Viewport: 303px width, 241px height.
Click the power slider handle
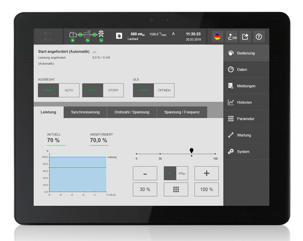[191, 150]
